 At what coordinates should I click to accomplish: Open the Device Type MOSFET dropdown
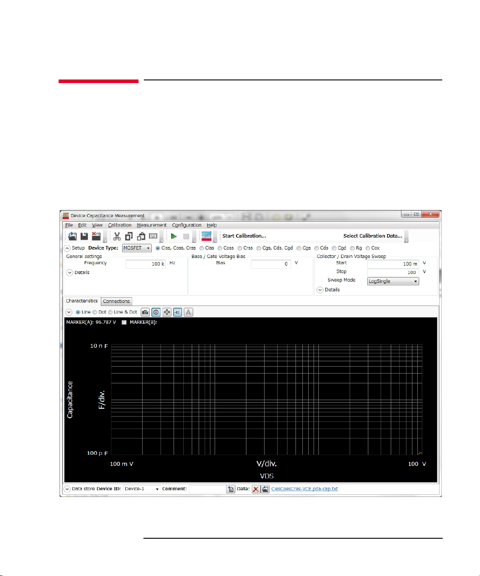click(137, 248)
